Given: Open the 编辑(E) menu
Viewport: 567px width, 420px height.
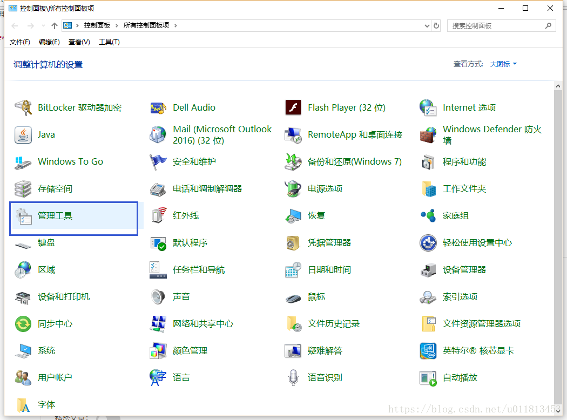Looking at the screenshot, I should pos(49,42).
